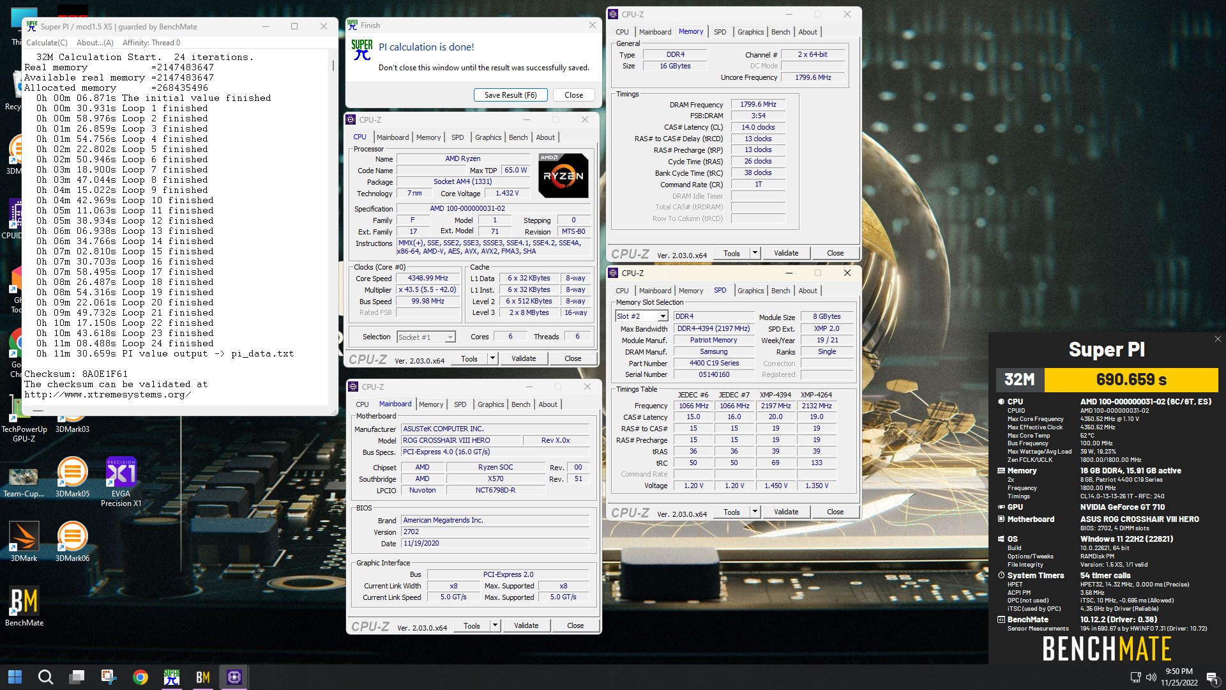The height and width of the screenshot is (690, 1226).
Task: Open Calculate(C) menu in Super PI
Action: pos(47,43)
